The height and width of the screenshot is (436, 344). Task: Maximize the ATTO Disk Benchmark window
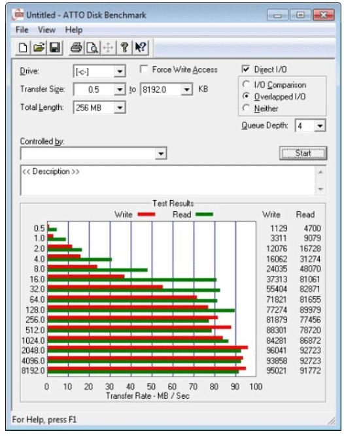tap(300, 15)
